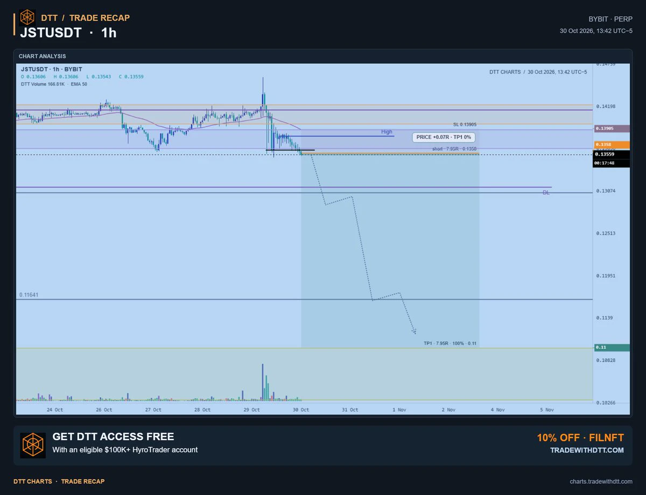Viewport: 646px width, 495px height.
Task: Click the 0.12513 price-axis value
Action: click(x=606, y=233)
